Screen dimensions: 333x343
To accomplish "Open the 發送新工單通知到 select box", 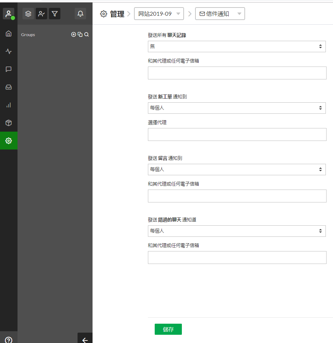I will click(x=237, y=108).
